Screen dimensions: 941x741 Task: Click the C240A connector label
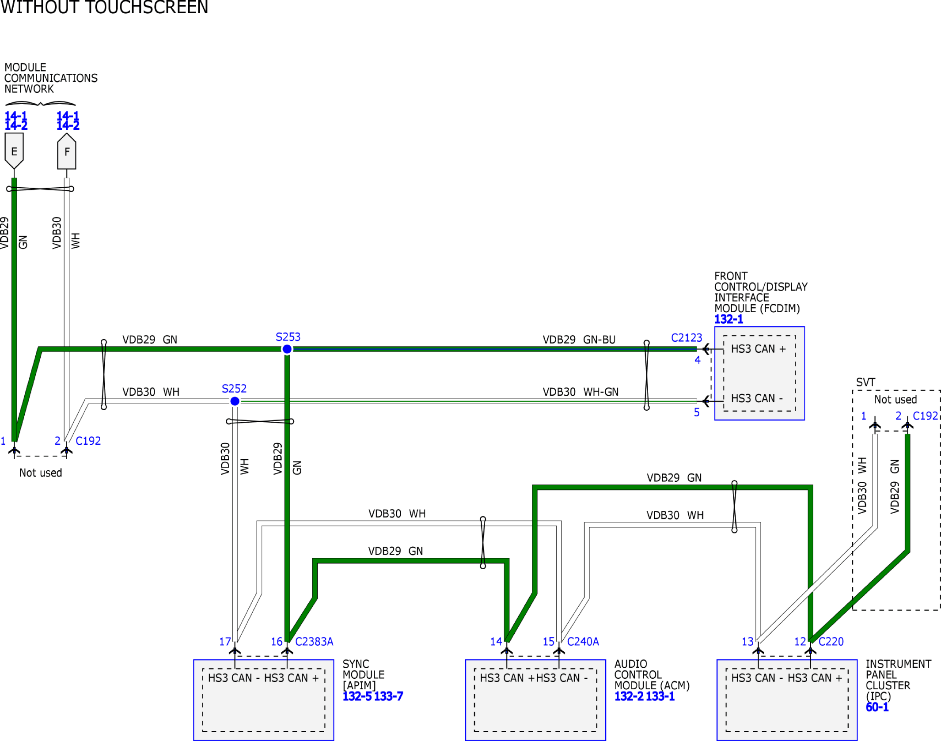(x=583, y=642)
